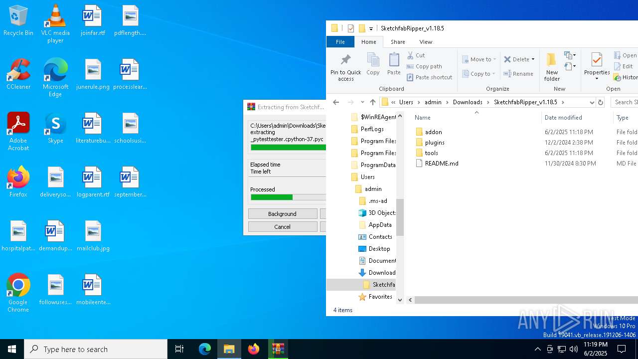
Task: Select the CCleaner desktop shortcut
Action: (x=18, y=75)
